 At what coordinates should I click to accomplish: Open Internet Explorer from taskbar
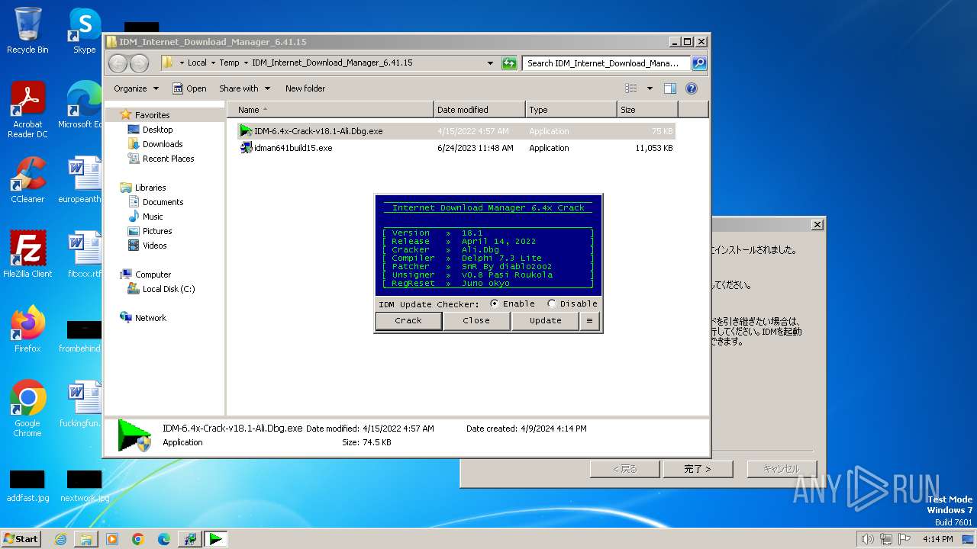60,539
